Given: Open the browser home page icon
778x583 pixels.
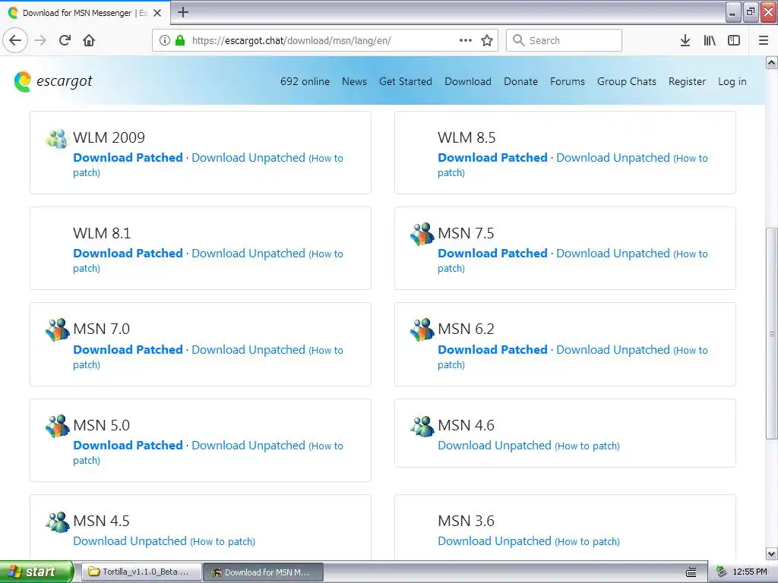Looking at the screenshot, I should [89, 40].
